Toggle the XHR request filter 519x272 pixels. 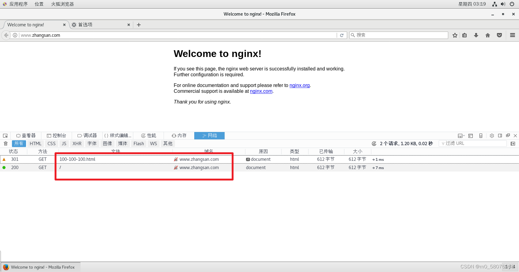(77, 144)
